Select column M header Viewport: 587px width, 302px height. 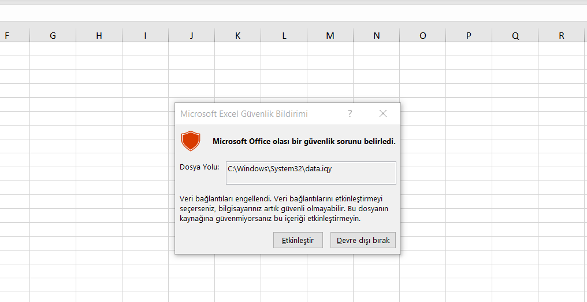pos(330,36)
